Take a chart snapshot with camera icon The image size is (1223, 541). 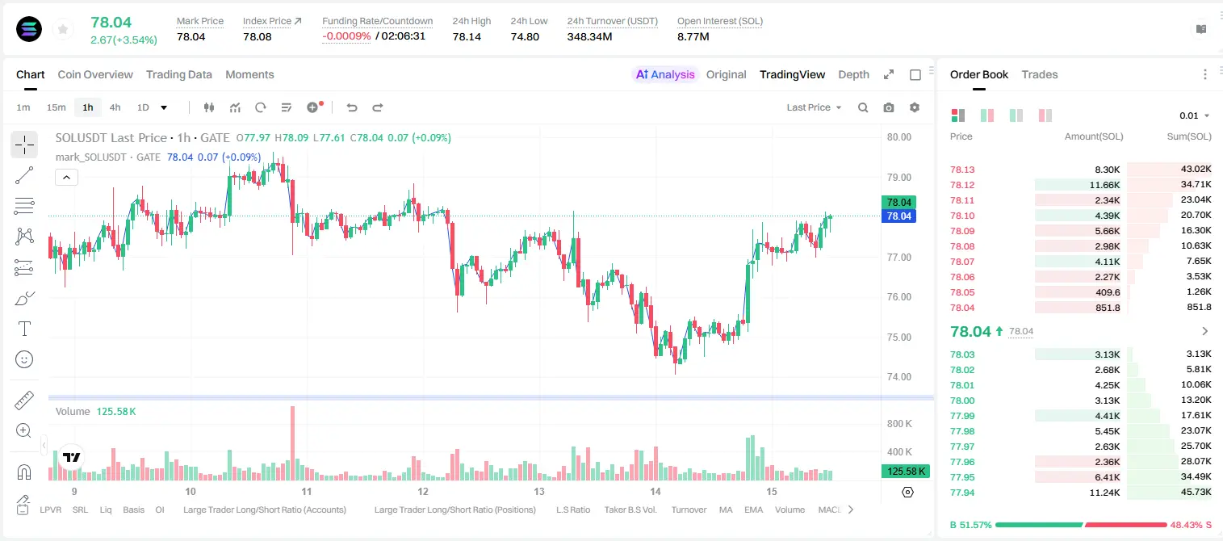tap(889, 107)
